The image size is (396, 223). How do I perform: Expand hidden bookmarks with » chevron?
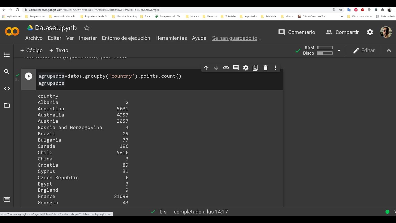pyautogui.click(x=342, y=16)
